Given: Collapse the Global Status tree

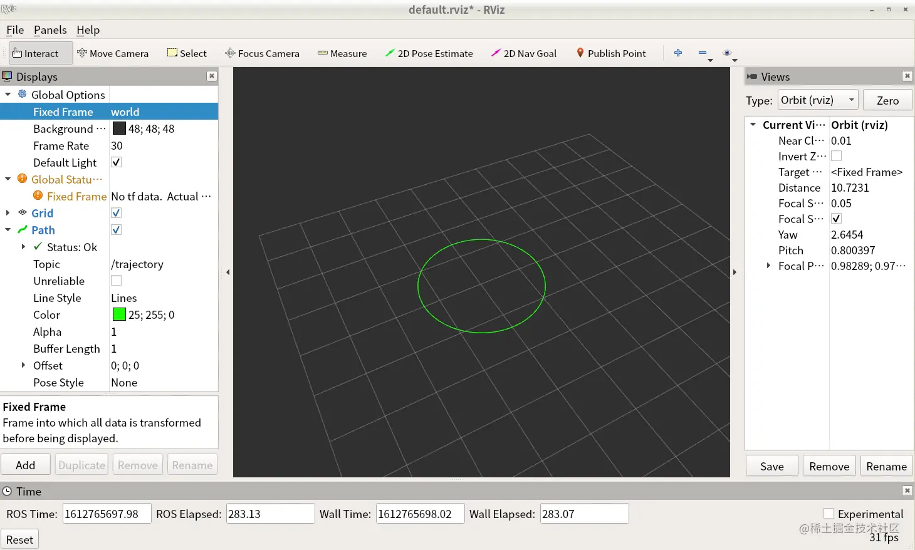Looking at the screenshot, I should click(8, 179).
